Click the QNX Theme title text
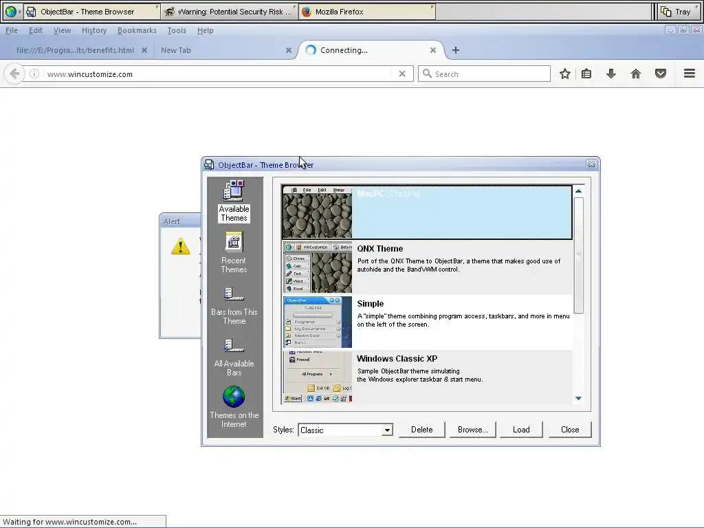This screenshot has width=704, height=528. pyautogui.click(x=379, y=249)
